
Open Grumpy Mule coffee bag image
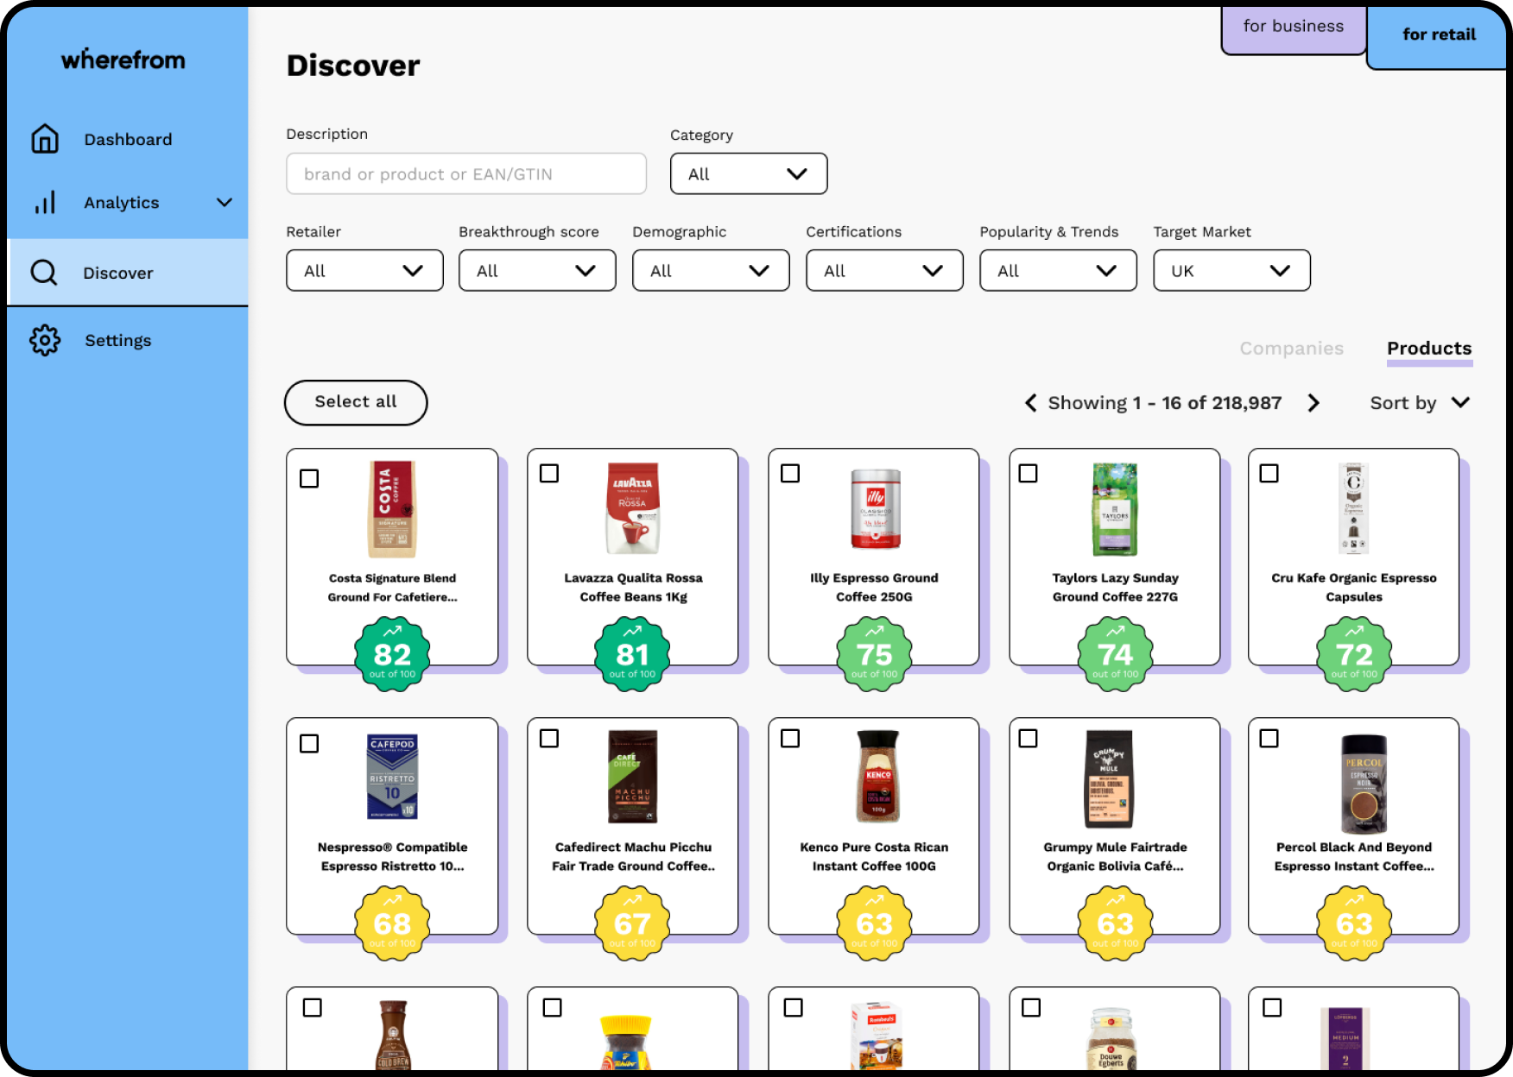[x=1110, y=779]
